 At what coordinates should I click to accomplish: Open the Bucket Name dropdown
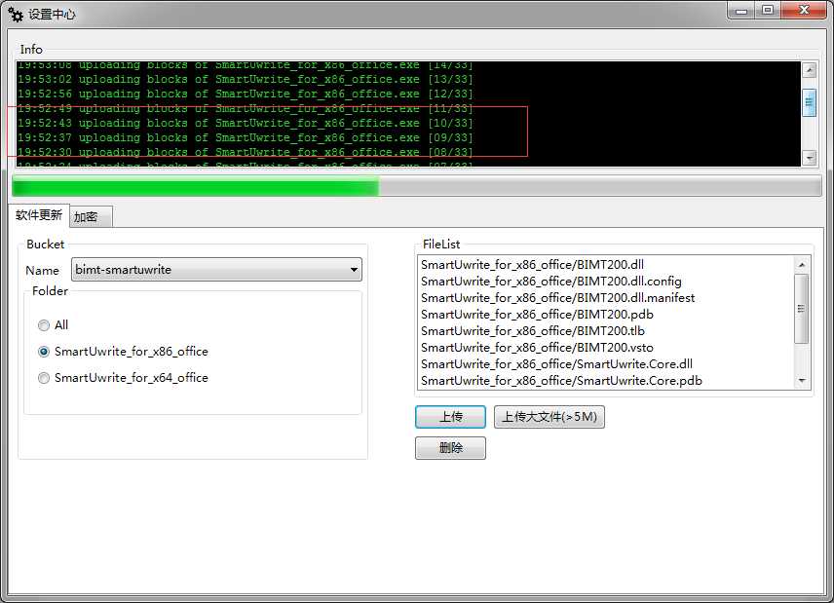(x=216, y=270)
